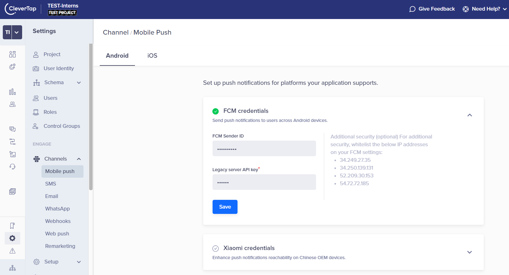Open the Analytics bar chart icon
The height and width of the screenshot is (275, 509).
coord(12,92)
